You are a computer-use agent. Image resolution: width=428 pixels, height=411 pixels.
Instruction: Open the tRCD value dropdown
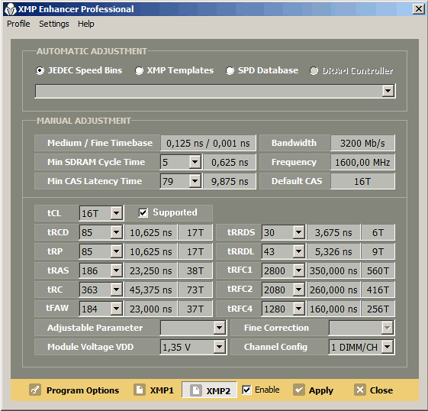116,232
